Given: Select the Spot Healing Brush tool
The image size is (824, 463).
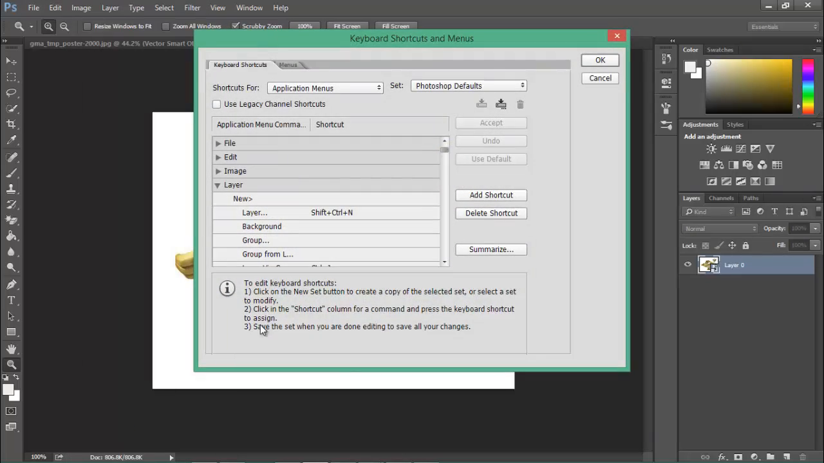Looking at the screenshot, I should coord(11,158).
